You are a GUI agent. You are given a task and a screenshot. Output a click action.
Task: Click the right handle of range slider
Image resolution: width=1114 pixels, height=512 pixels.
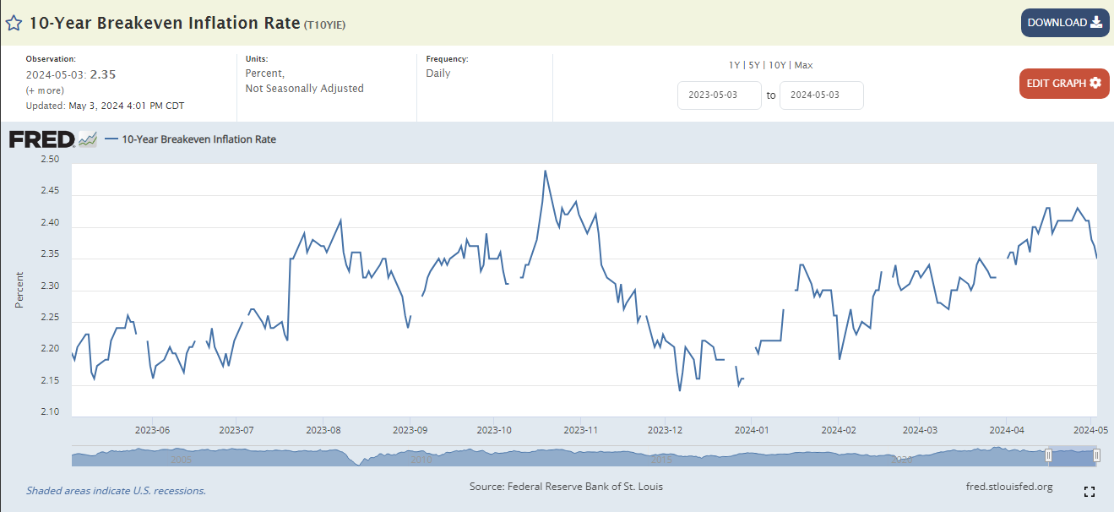(1095, 456)
